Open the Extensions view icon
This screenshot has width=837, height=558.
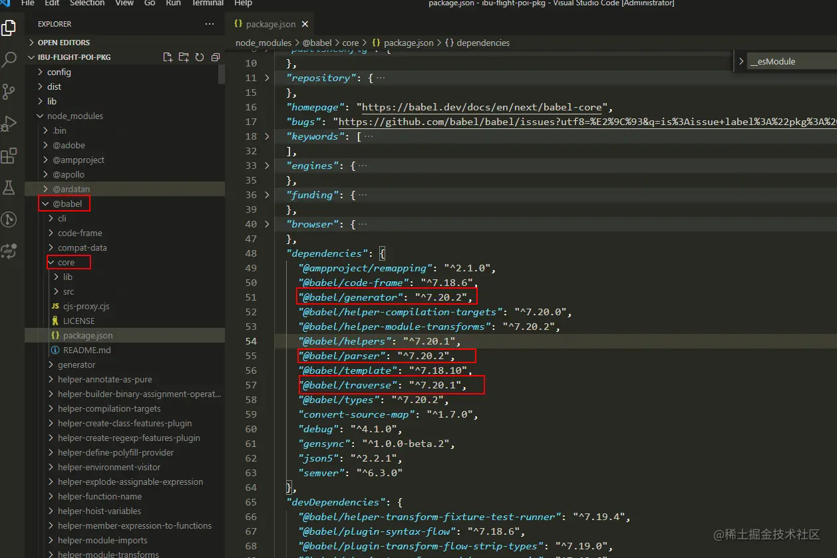pyautogui.click(x=9, y=156)
